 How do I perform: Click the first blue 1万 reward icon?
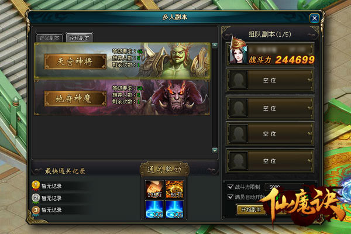(x=154, y=209)
